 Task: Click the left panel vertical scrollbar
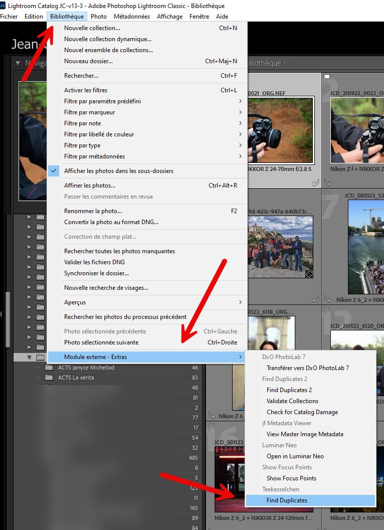[x=8, y=319]
